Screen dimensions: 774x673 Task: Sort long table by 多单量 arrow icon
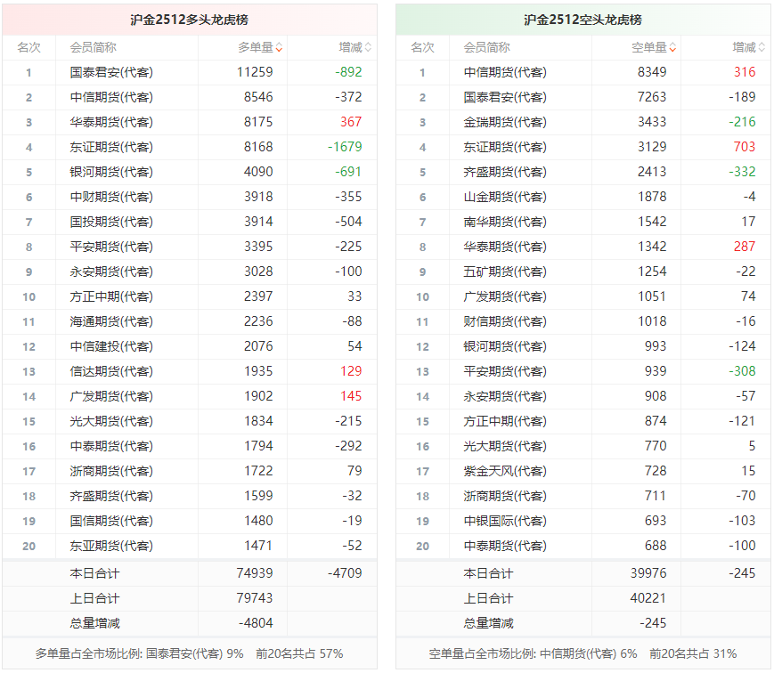click(279, 48)
